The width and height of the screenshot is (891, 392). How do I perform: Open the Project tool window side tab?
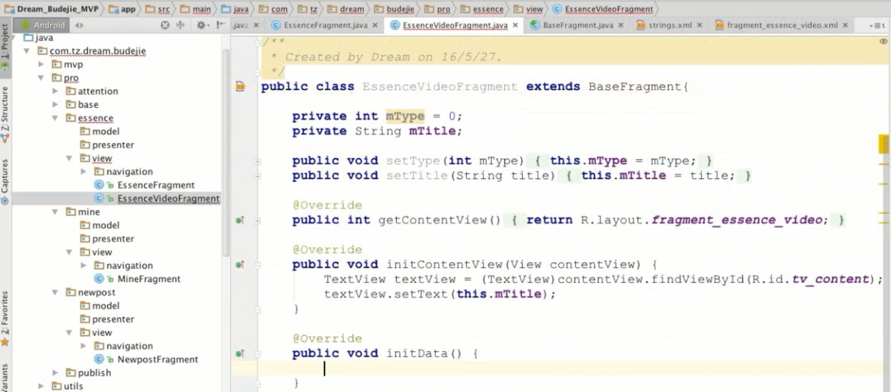tap(5, 44)
